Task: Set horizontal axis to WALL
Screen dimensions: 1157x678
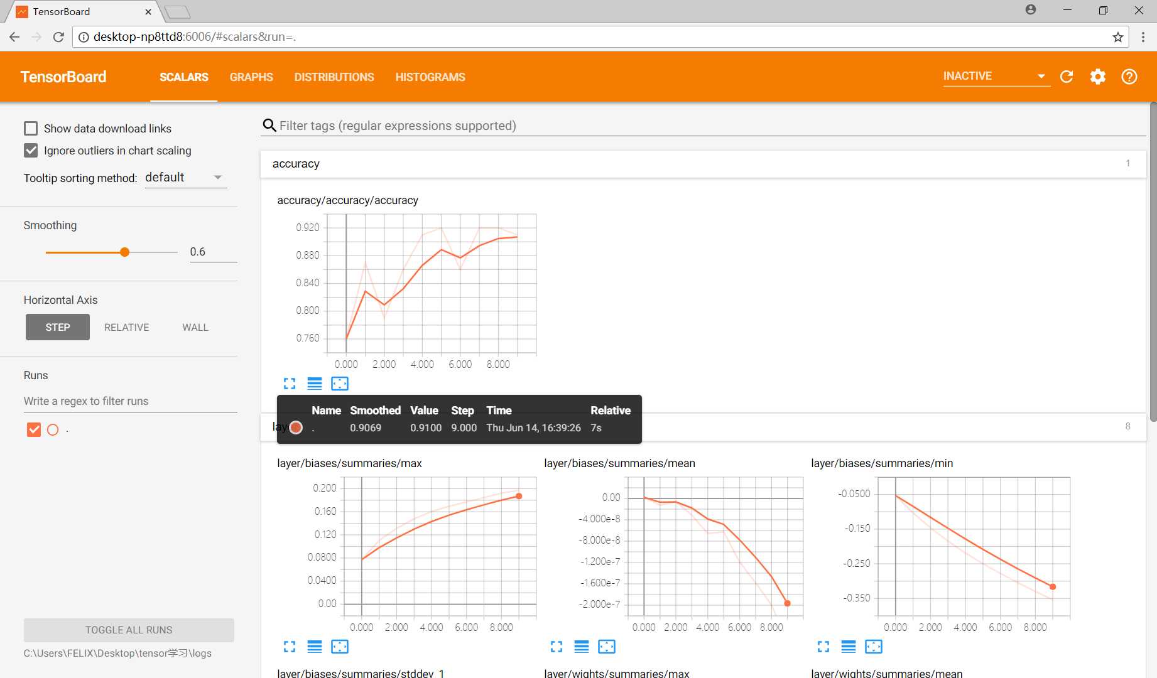Action: tap(195, 327)
